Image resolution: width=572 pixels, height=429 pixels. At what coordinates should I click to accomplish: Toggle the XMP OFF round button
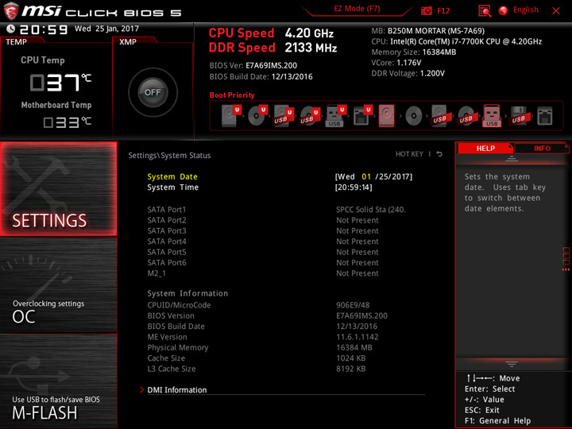(153, 92)
